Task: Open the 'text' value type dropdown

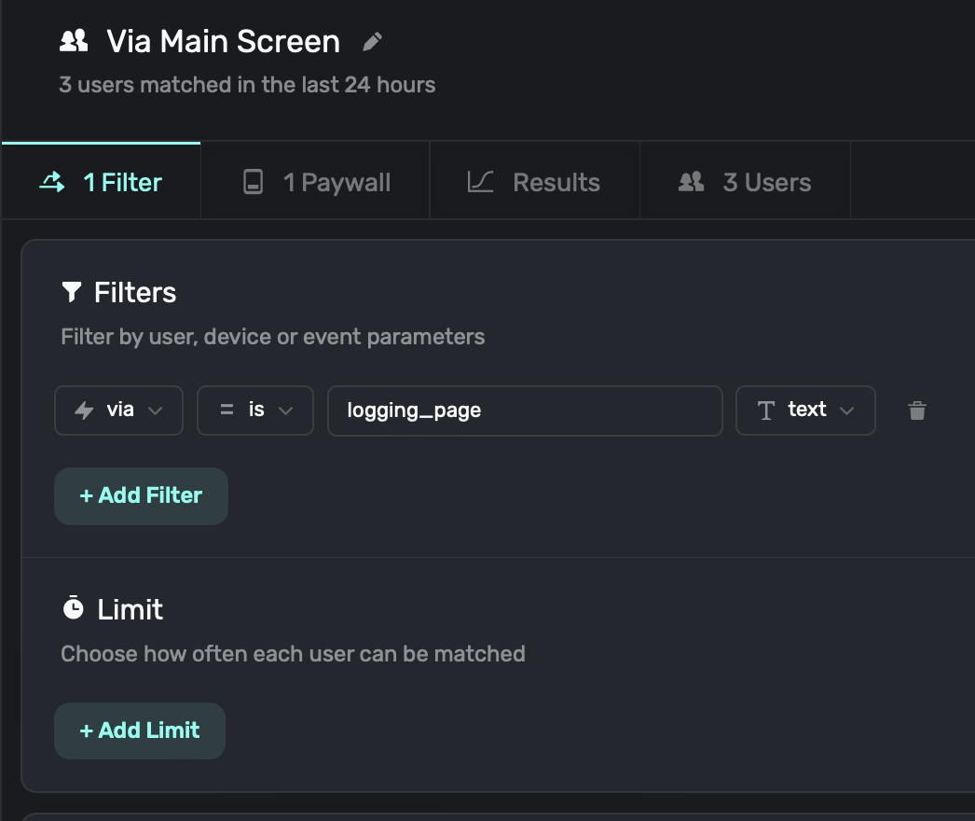Action: pos(805,410)
